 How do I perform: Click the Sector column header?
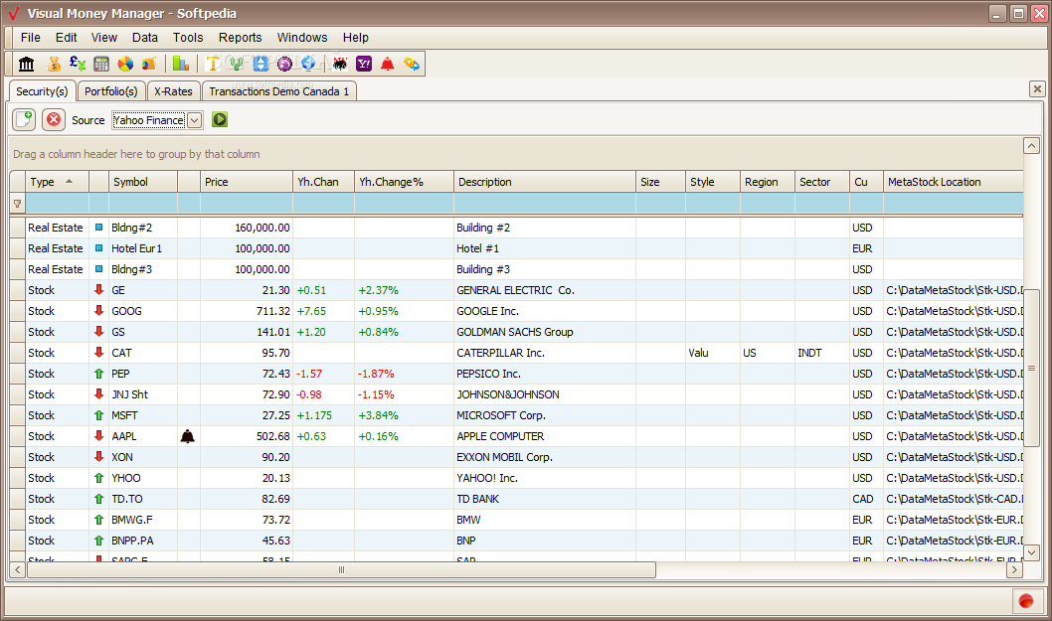[x=822, y=182]
